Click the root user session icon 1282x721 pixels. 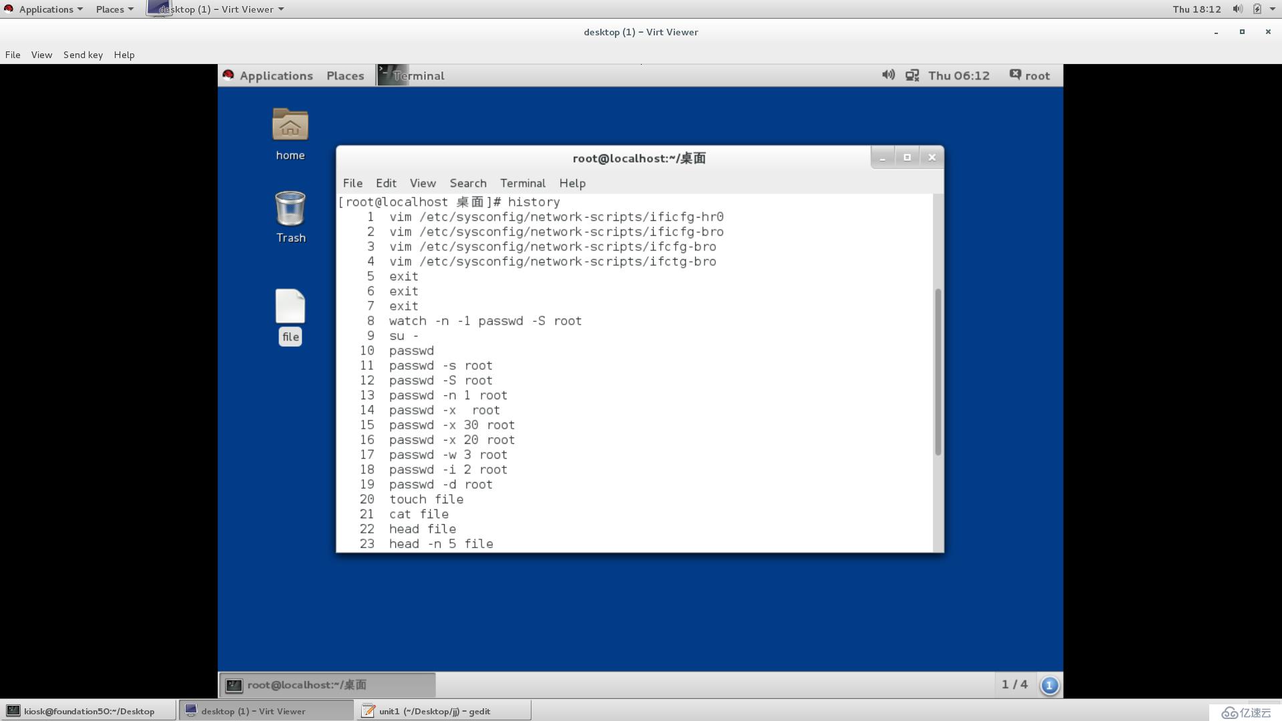pyautogui.click(x=1015, y=75)
